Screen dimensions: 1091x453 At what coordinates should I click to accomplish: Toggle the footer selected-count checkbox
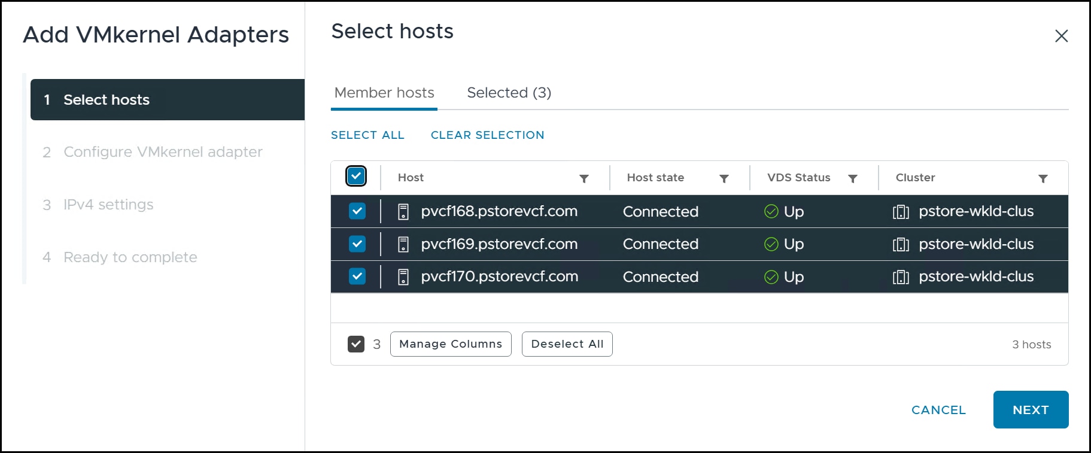click(356, 344)
